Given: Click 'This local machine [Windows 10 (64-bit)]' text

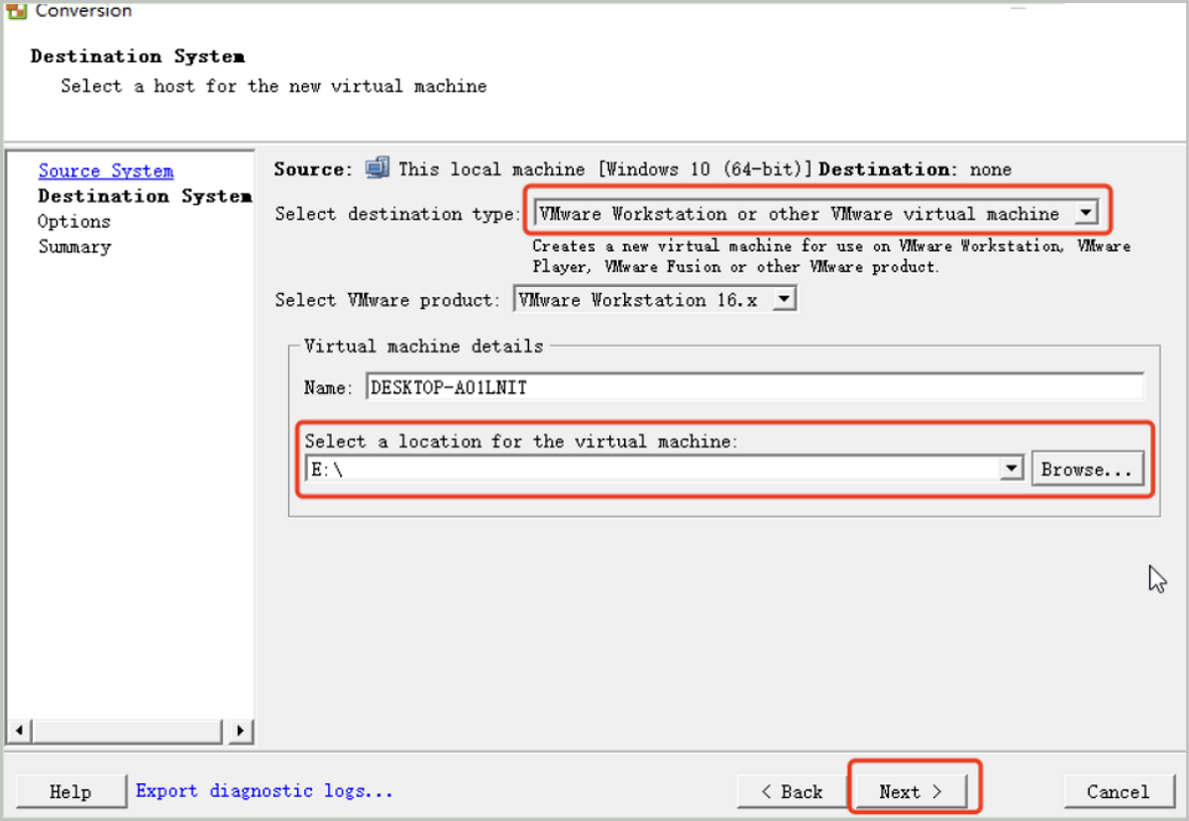Looking at the screenshot, I should point(605,169).
